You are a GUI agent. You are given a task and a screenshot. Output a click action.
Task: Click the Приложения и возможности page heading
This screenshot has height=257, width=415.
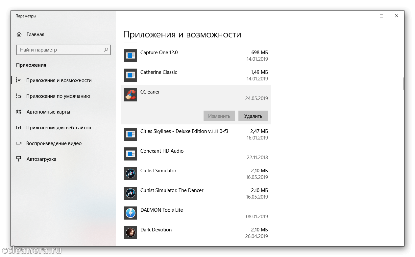[x=182, y=34]
